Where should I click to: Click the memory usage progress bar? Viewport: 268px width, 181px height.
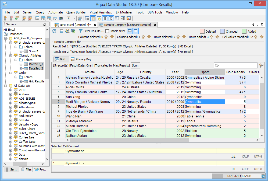pyautogui.click(x=236, y=176)
